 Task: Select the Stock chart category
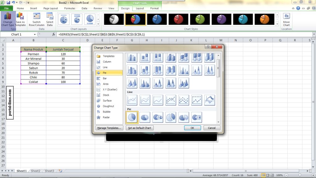tap(109, 95)
